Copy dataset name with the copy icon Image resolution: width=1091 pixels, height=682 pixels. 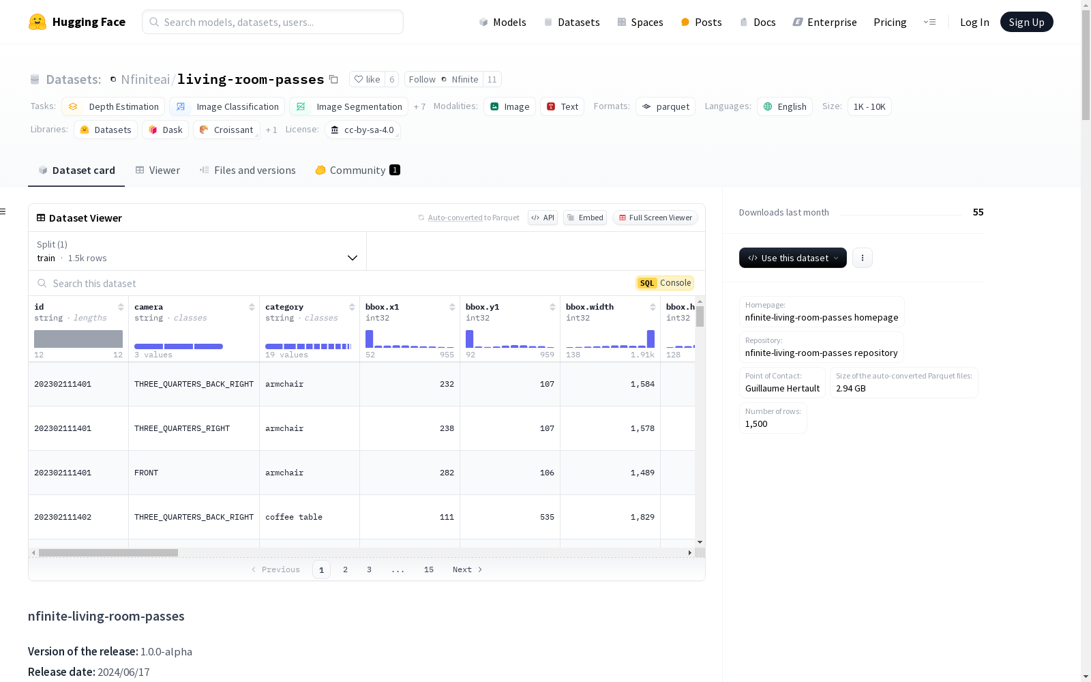pyautogui.click(x=333, y=79)
